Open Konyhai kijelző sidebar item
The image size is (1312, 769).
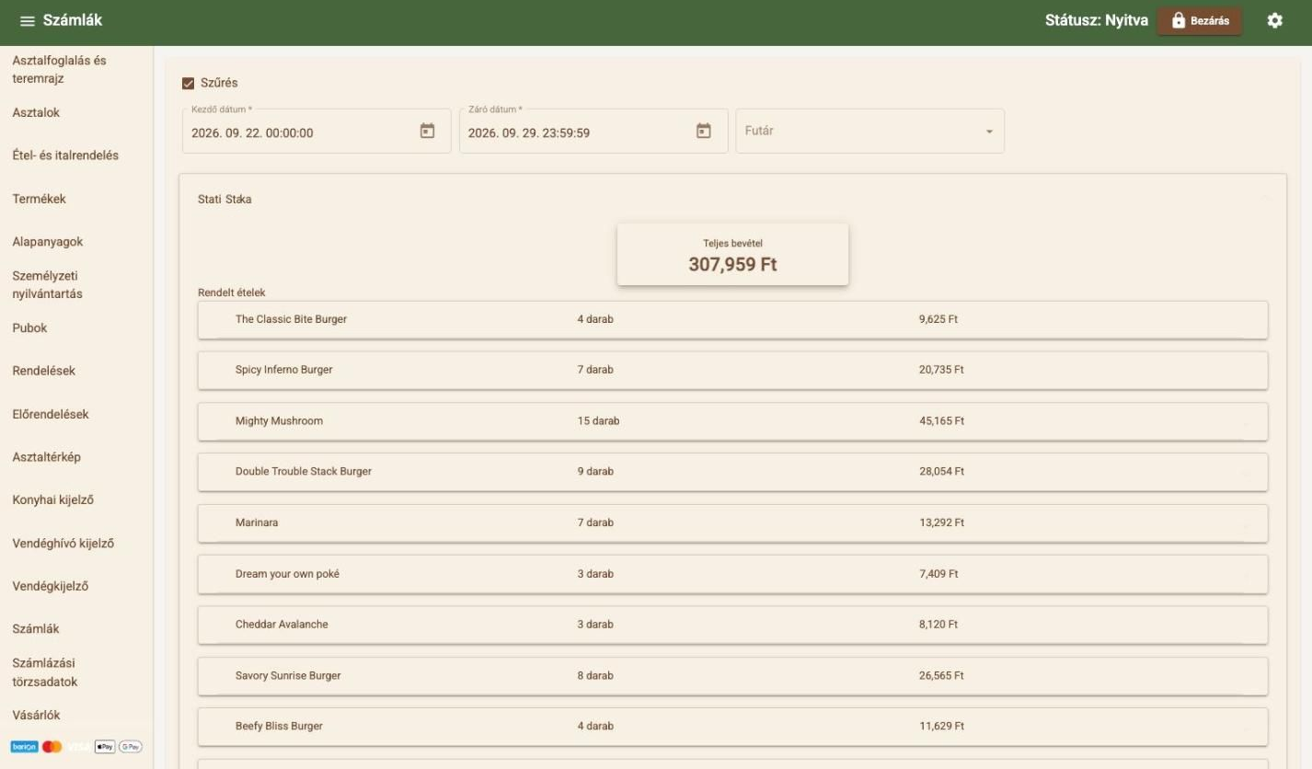(52, 500)
